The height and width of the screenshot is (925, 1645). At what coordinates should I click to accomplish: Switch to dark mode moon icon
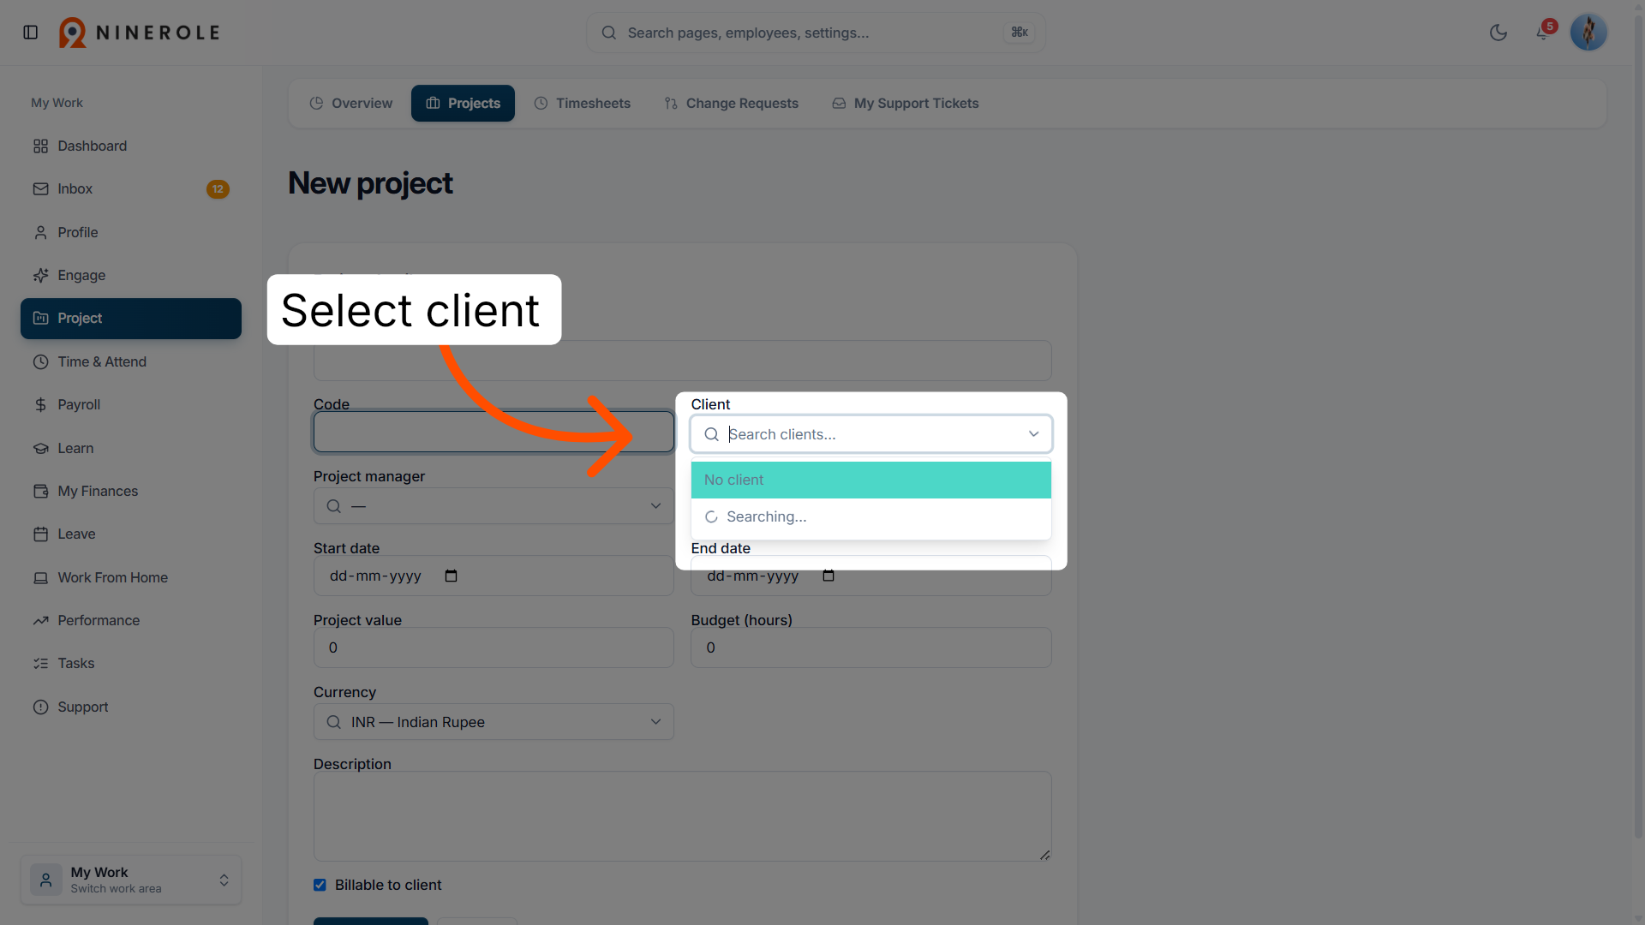(1498, 33)
